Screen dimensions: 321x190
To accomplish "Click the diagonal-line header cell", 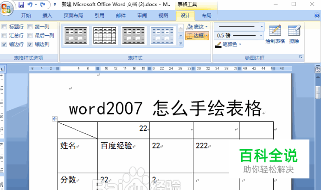I will click(77, 130).
